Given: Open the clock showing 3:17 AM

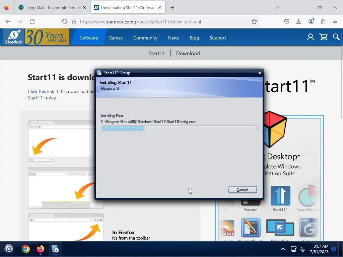Looking at the screenshot, I should [319, 249].
